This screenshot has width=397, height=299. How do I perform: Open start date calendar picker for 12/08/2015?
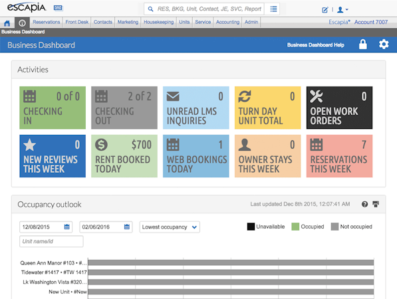[67, 227]
